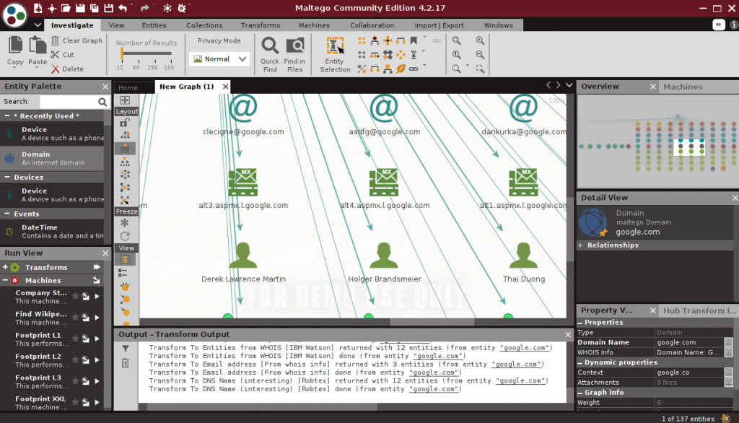Image resolution: width=739 pixels, height=423 pixels.
Task: Click the Select Leaves leaf icon
Action: [401, 69]
